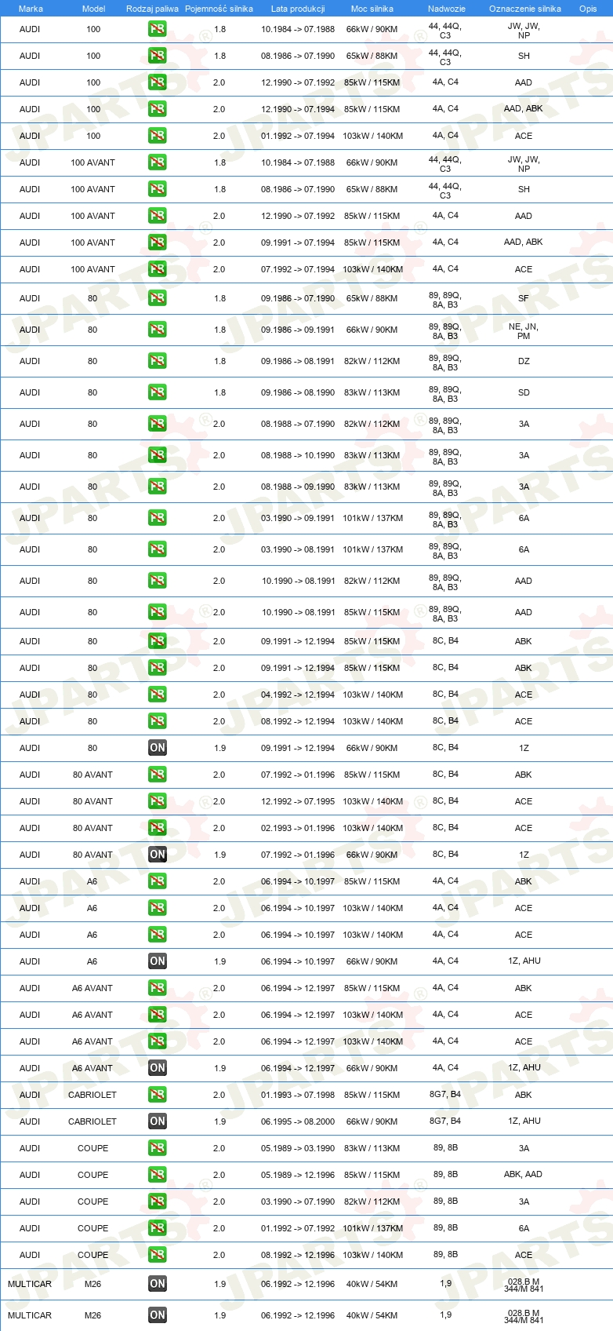Select the engine code cell 'ABK, AAD'
This screenshot has width=613, height=1331.
pos(523,1174)
